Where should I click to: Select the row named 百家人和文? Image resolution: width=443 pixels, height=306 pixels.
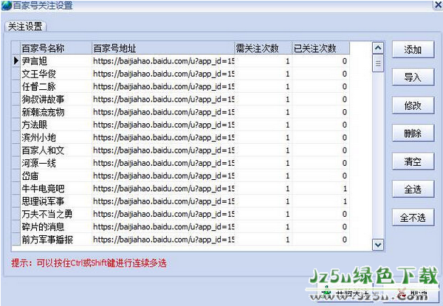181,150
